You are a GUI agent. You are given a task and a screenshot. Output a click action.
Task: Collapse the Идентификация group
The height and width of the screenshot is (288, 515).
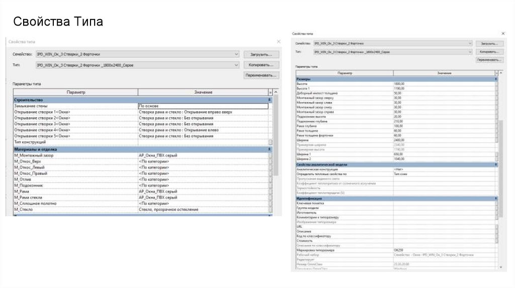click(x=496, y=199)
